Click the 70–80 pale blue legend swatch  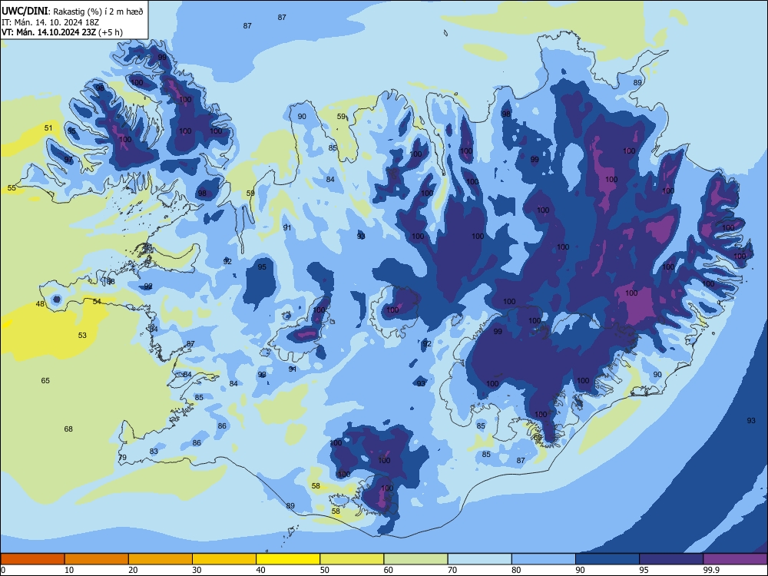(479, 559)
